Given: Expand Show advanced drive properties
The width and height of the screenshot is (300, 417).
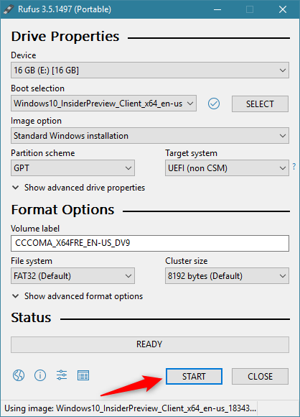Looking at the screenshot, I should click(78, 188).
